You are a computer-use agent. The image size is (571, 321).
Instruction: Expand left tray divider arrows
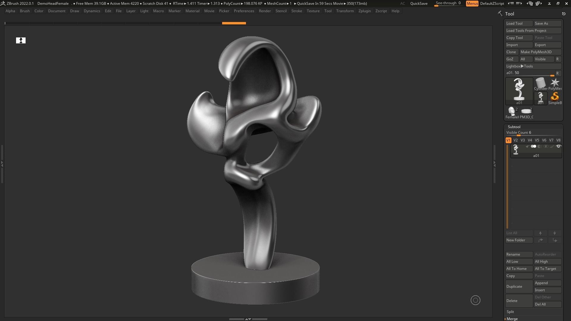coord(2,164)
